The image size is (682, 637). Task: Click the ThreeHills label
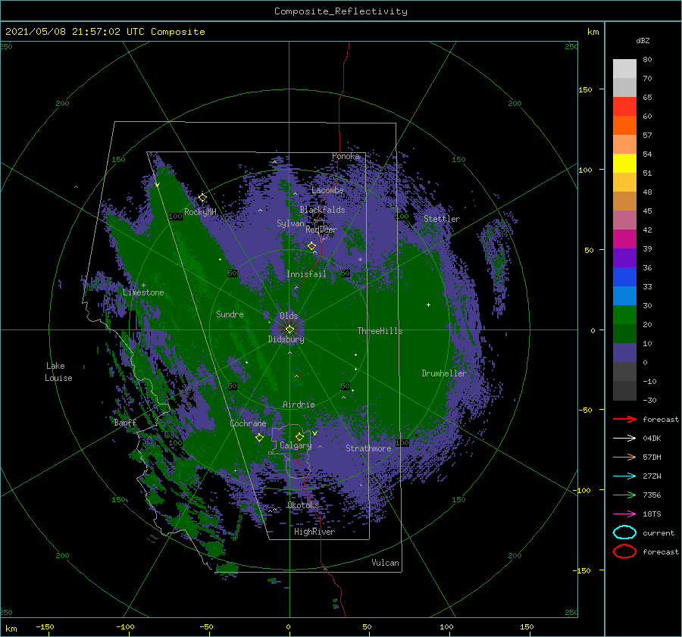[x=380, y=331]
